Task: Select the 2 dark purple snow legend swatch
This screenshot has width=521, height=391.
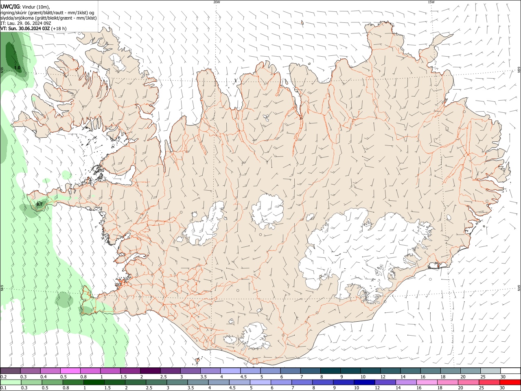Action: (151, 371)
